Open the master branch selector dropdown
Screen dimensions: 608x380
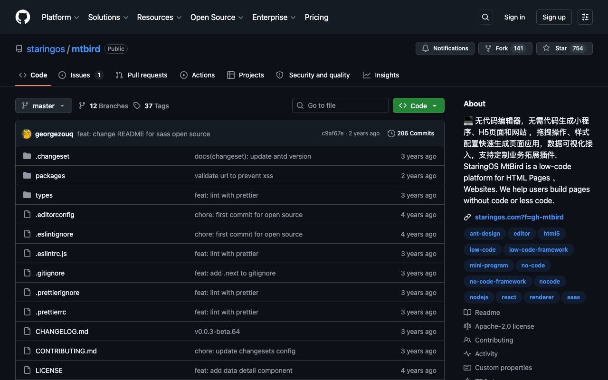(44, 105)
